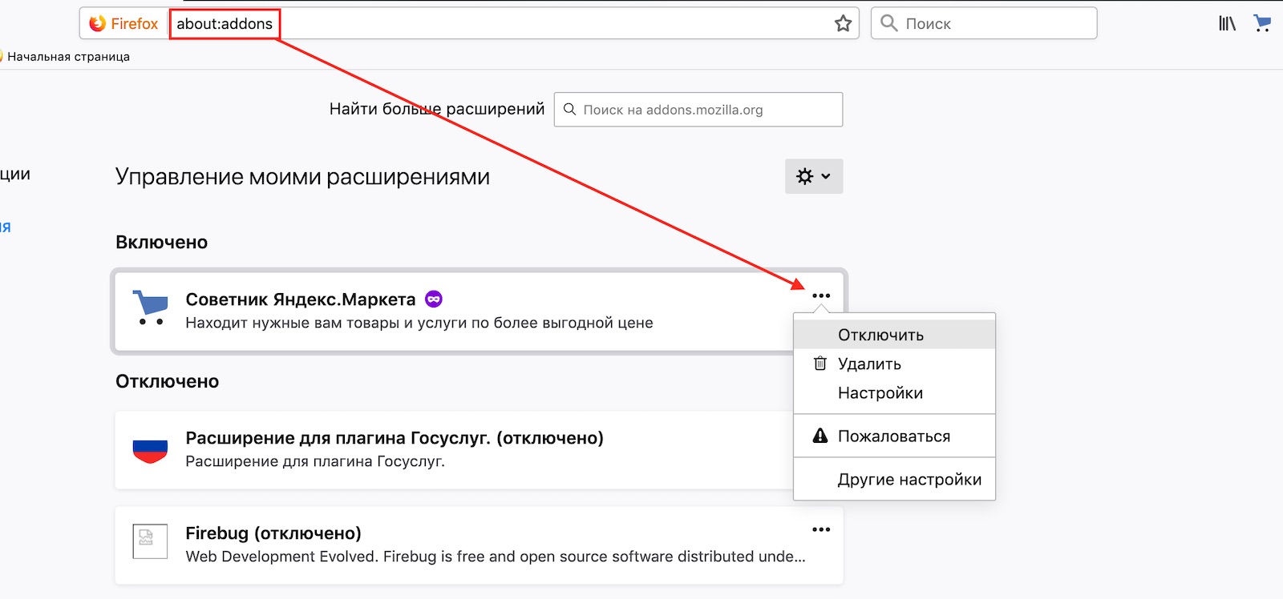1283x599 pixels.
Task: Click the magnifier icon in the Поиск bar
Action: tap(888, 23)
